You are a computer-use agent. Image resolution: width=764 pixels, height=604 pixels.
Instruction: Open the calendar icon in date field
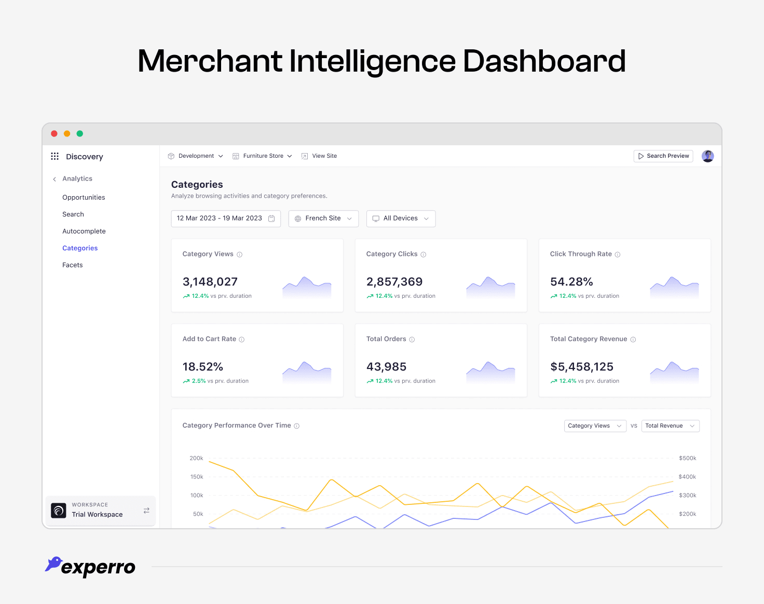pos(271,218)
